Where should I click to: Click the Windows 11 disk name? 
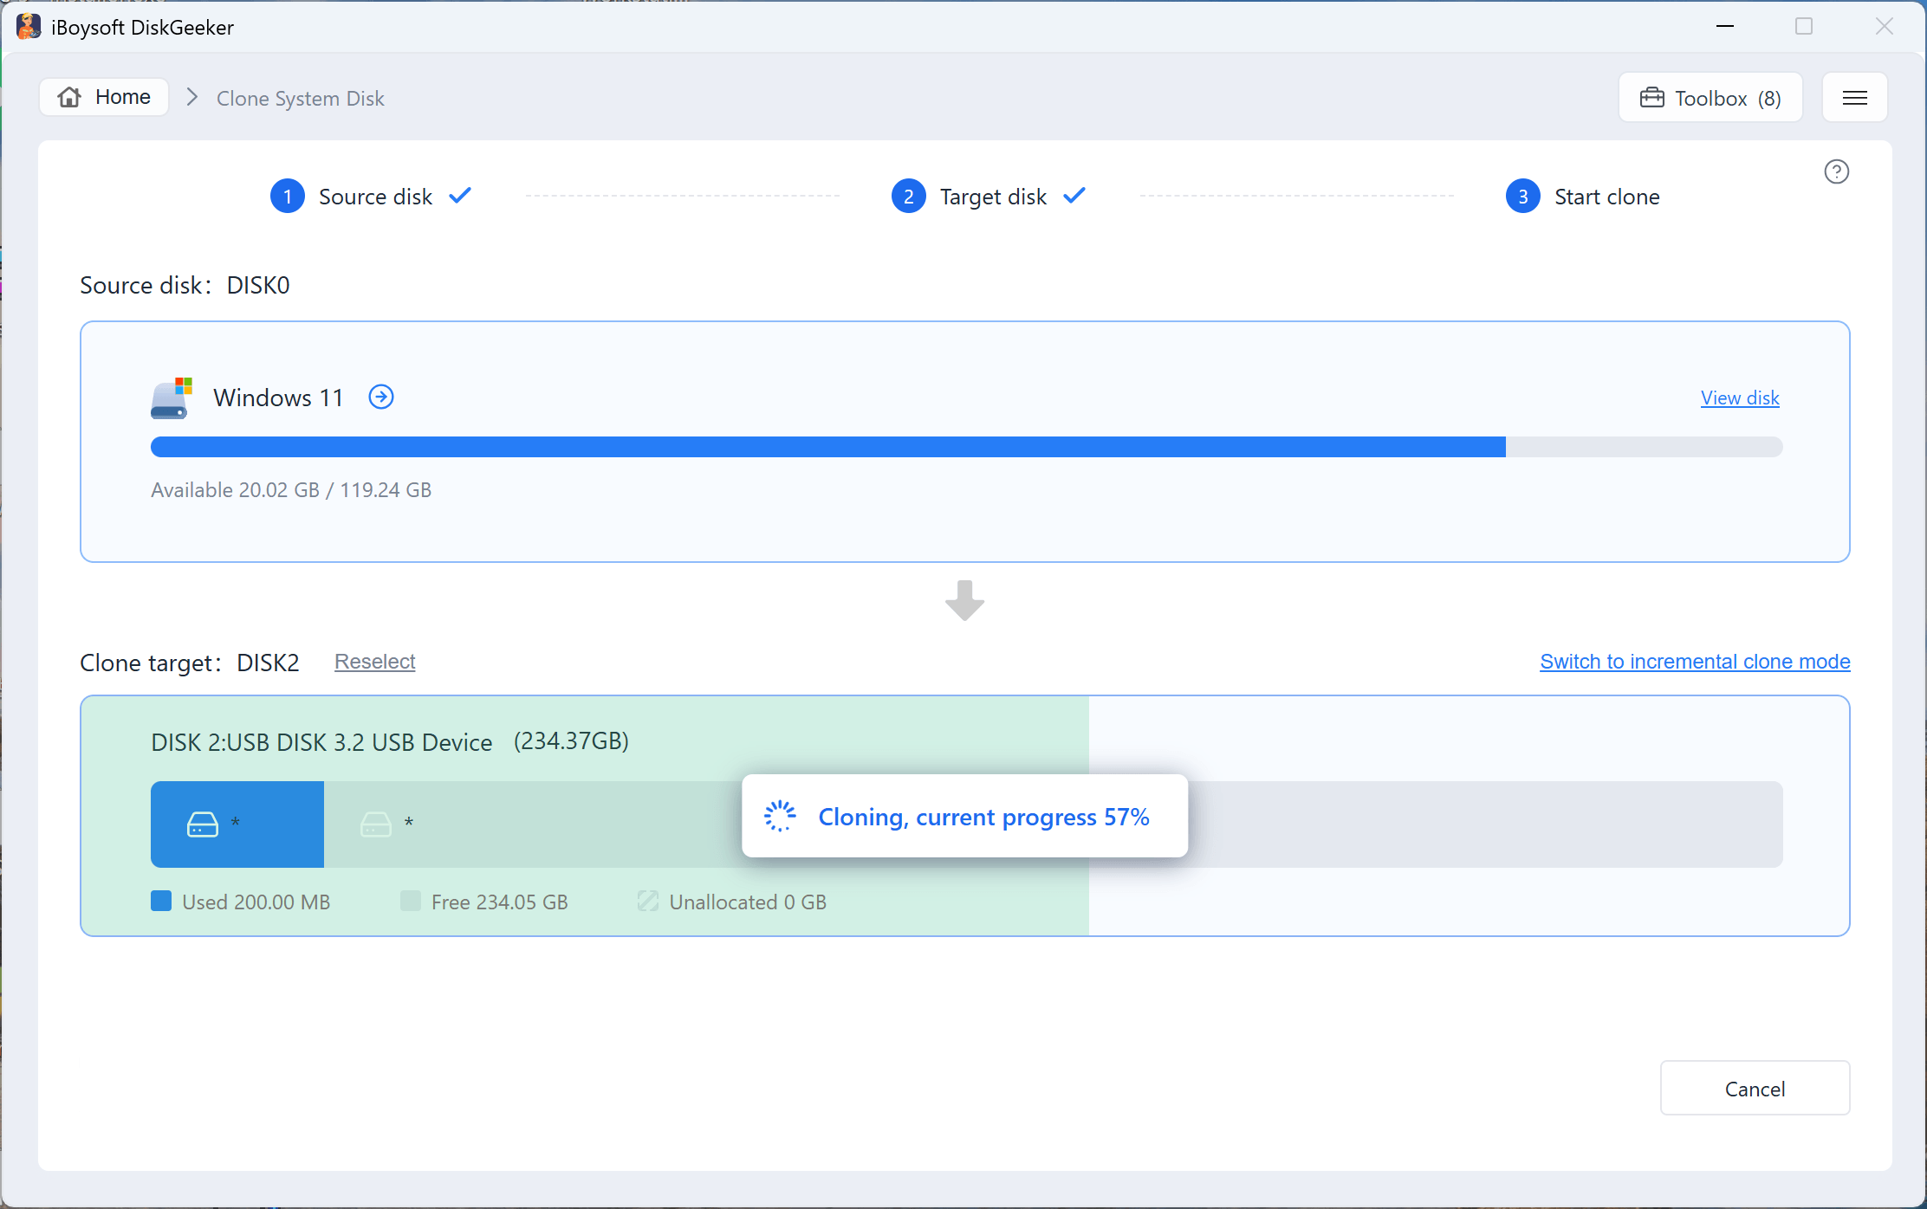point(278,398)
